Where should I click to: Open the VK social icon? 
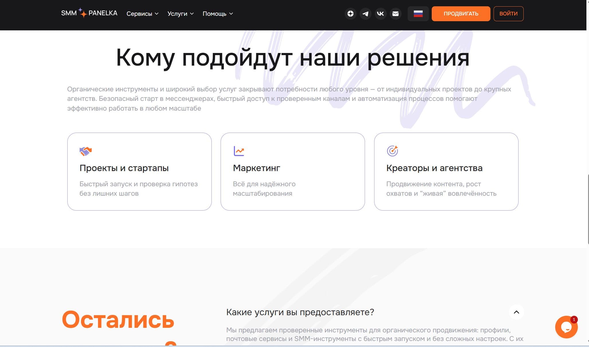click(380, 13)
